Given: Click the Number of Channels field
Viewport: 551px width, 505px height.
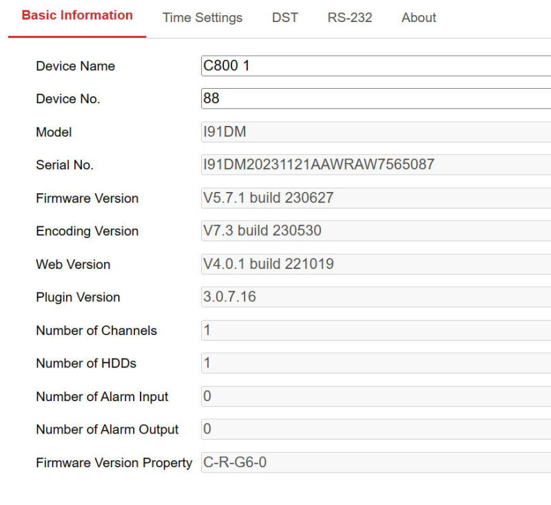Looking at the screenshot, I should (376, 330).
